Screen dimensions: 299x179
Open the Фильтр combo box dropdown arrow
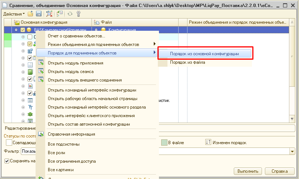pos(292,152)
